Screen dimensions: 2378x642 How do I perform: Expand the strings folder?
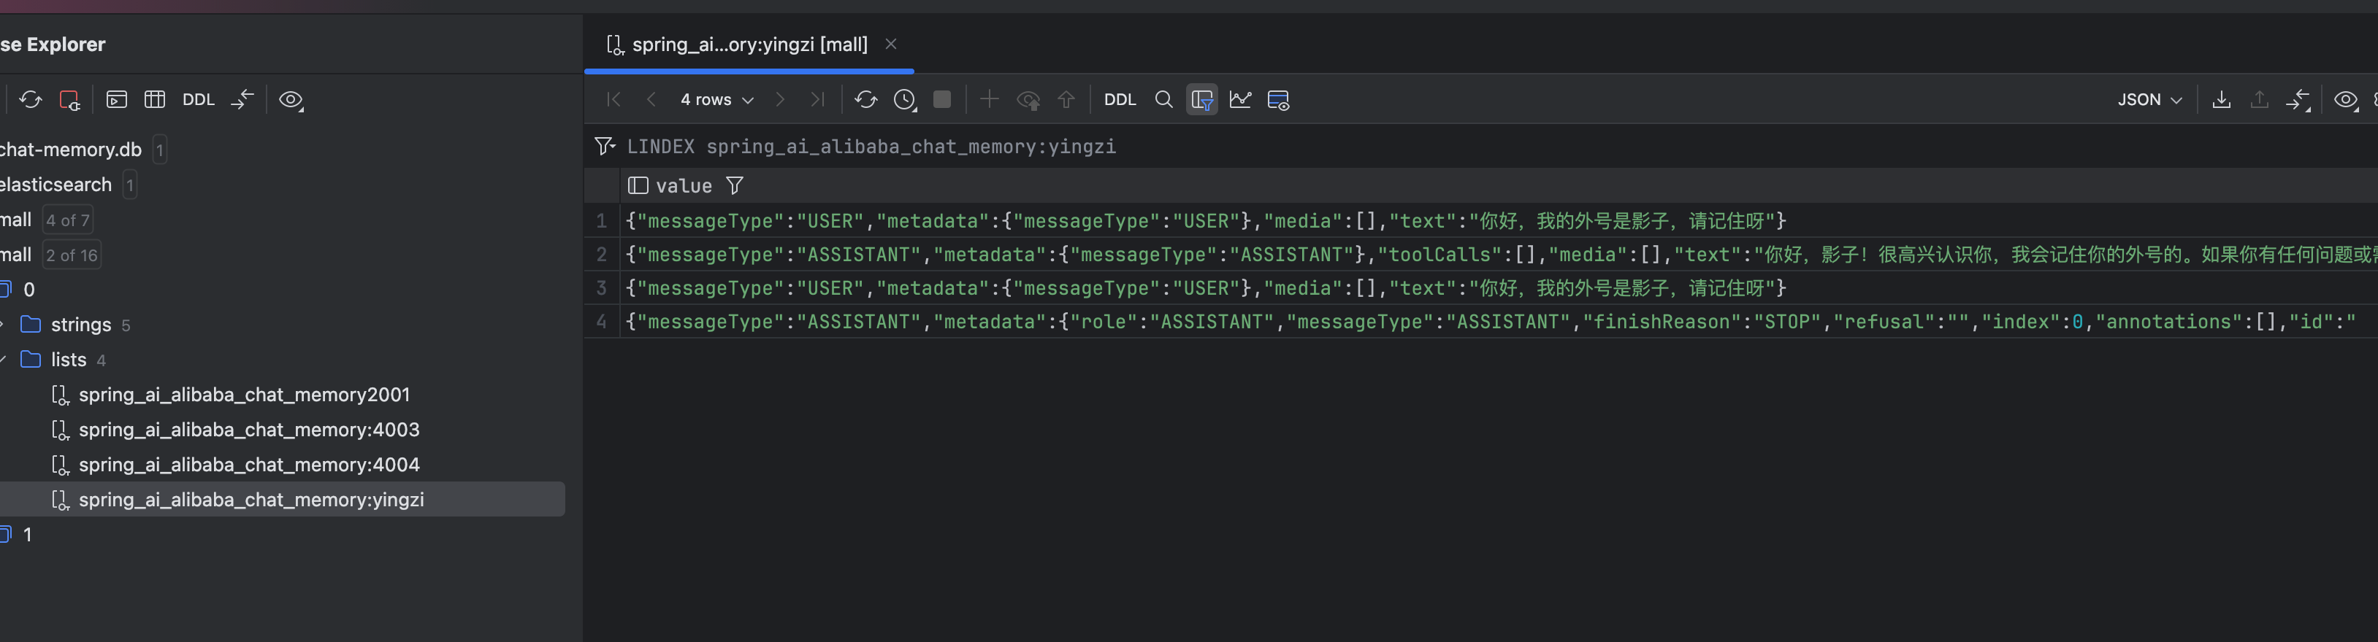pos(3,325)
